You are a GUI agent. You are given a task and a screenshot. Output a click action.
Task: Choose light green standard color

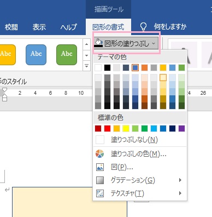(x=135, y=129)
